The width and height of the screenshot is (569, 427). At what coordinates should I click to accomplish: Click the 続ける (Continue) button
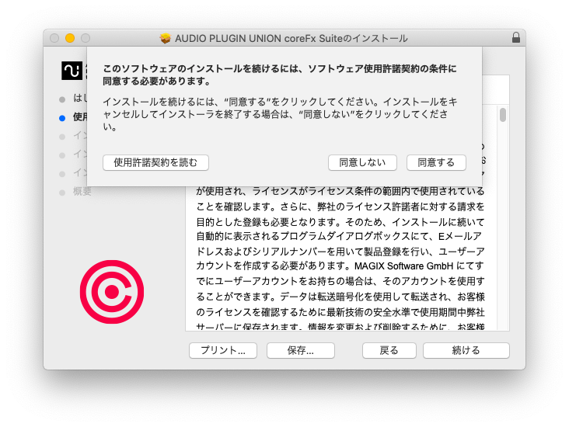click(x=466, y=350)
